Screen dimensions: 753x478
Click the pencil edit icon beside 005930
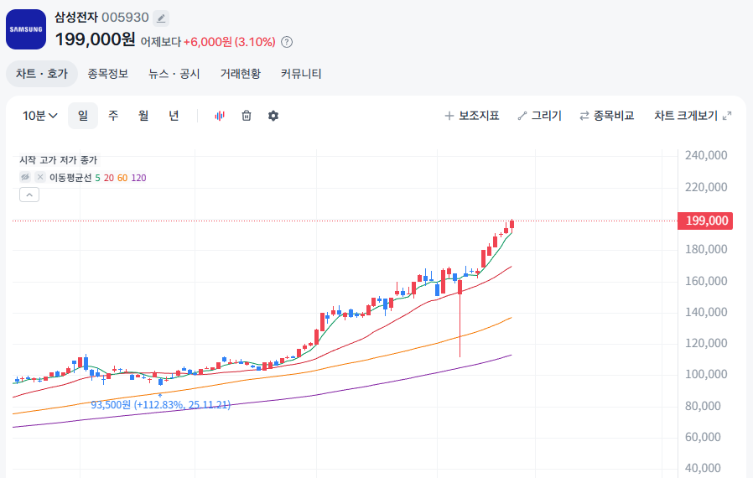click(x=161, y=18)
